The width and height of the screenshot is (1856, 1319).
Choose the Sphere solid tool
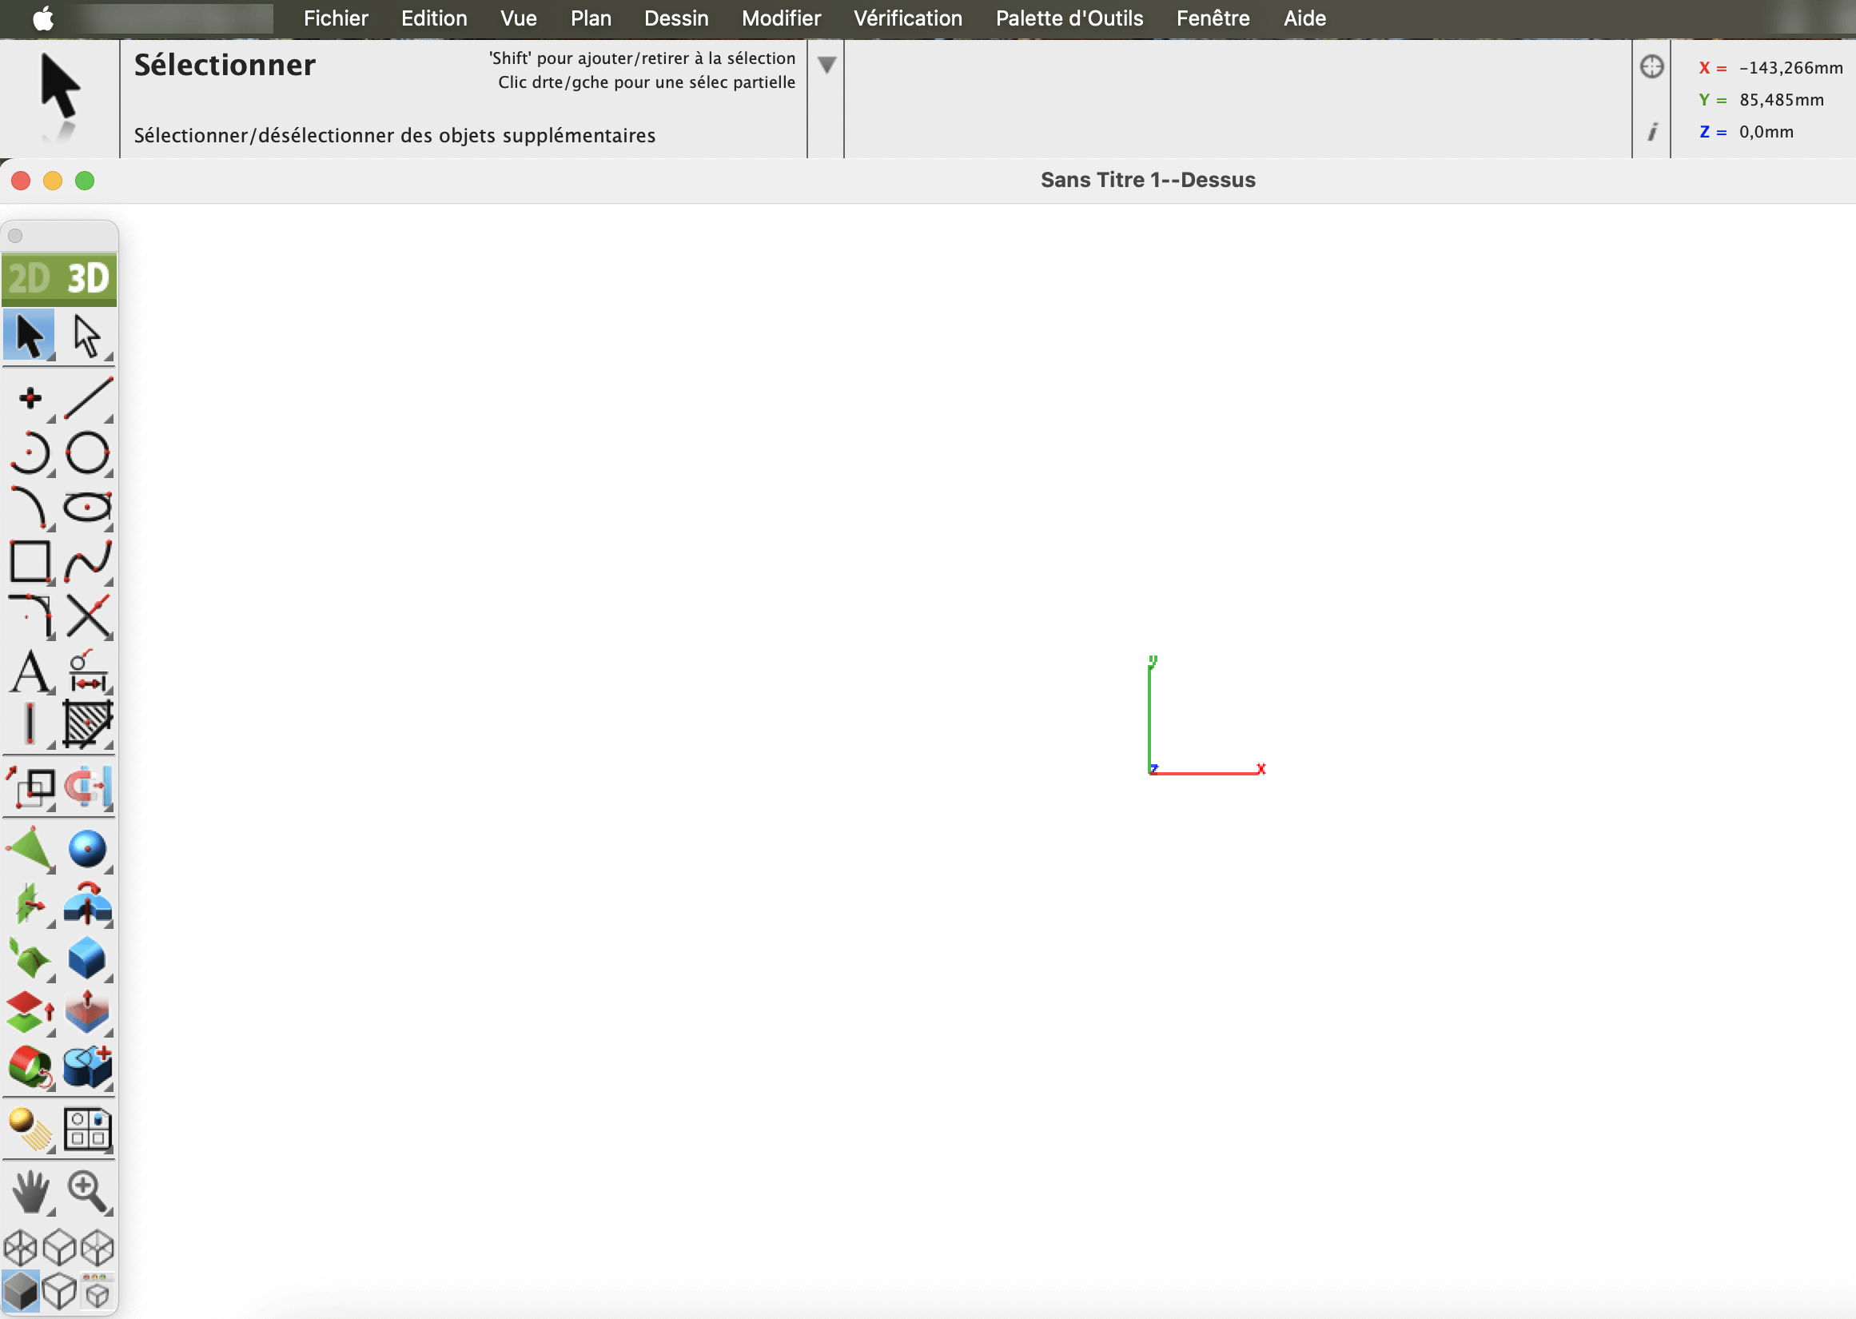coord(87,849)
